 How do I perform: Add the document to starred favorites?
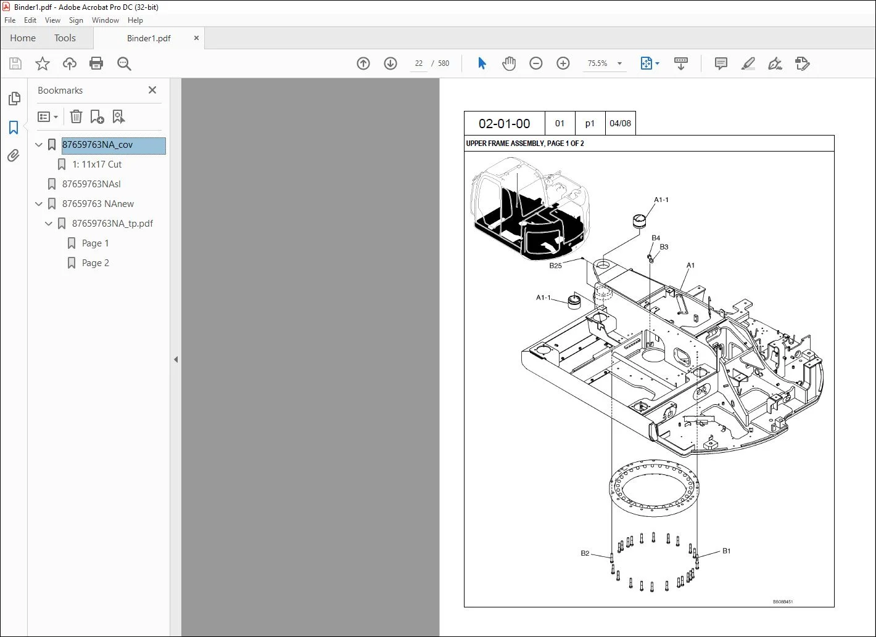coord(42,63)
